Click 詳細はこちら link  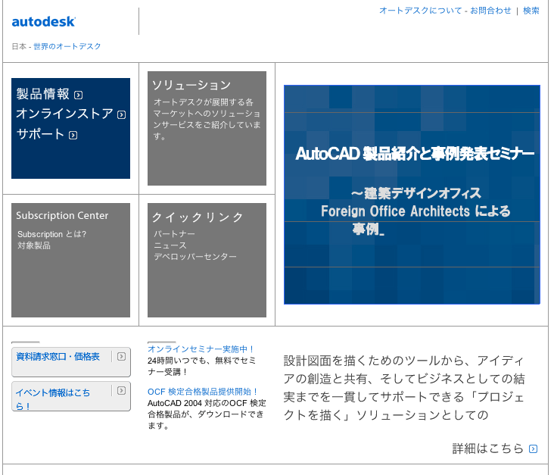(x=488, y=448)
